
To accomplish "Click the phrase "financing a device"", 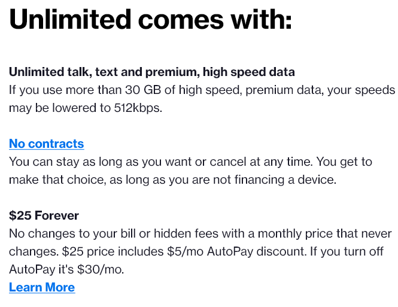I will (x=295, y=180).
